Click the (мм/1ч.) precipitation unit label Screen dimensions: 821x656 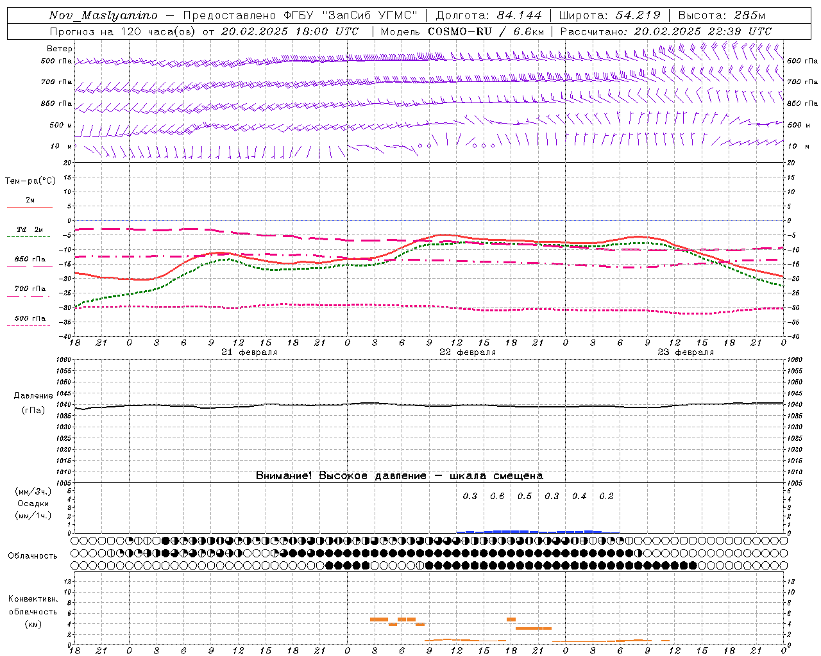pos(33,516)
